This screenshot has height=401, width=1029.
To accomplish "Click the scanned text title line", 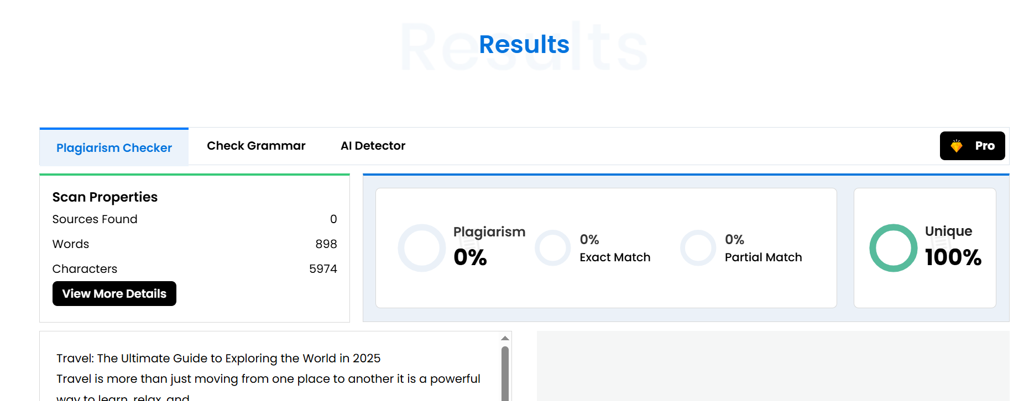I will pos(218,358).
